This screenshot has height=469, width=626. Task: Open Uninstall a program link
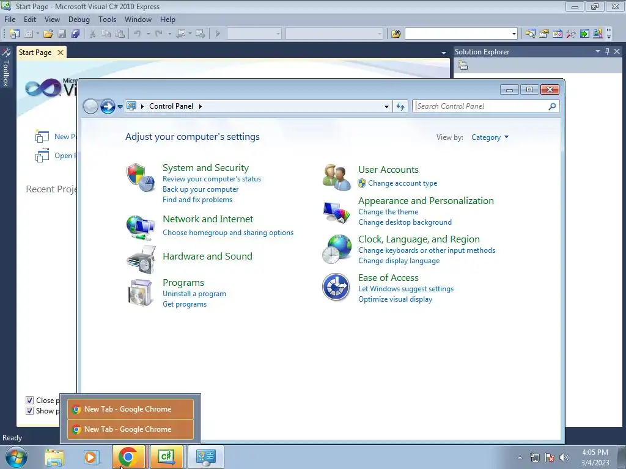point(194,294)
